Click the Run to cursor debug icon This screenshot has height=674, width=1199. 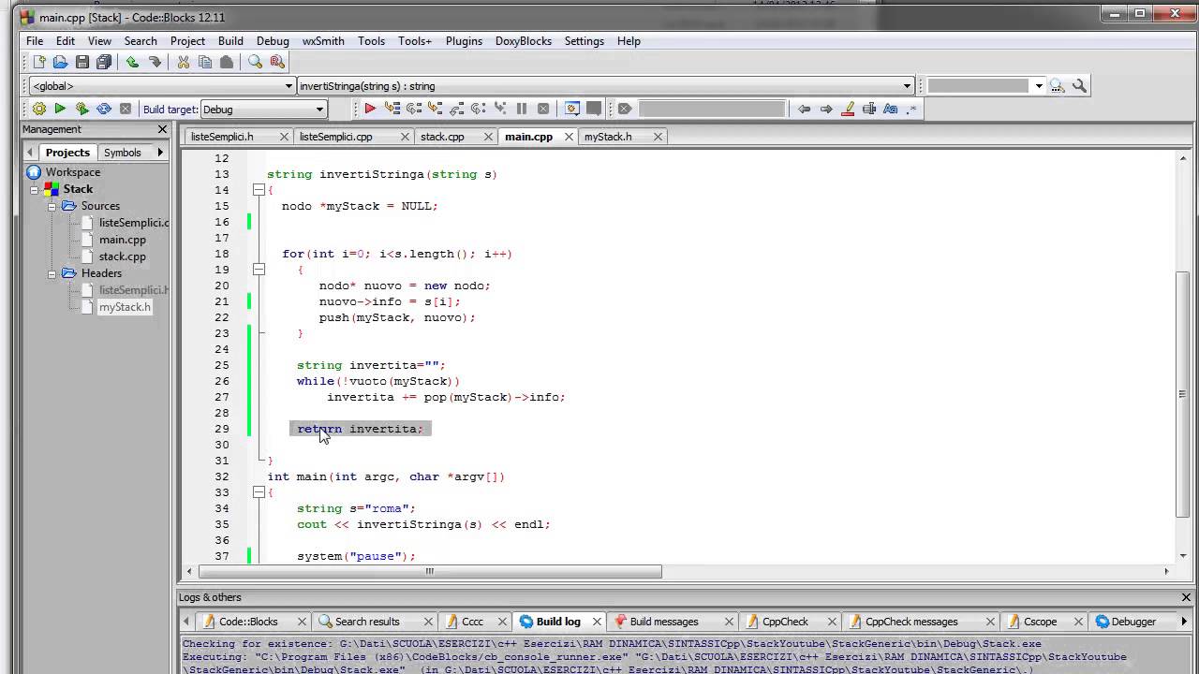click(392, 109)
